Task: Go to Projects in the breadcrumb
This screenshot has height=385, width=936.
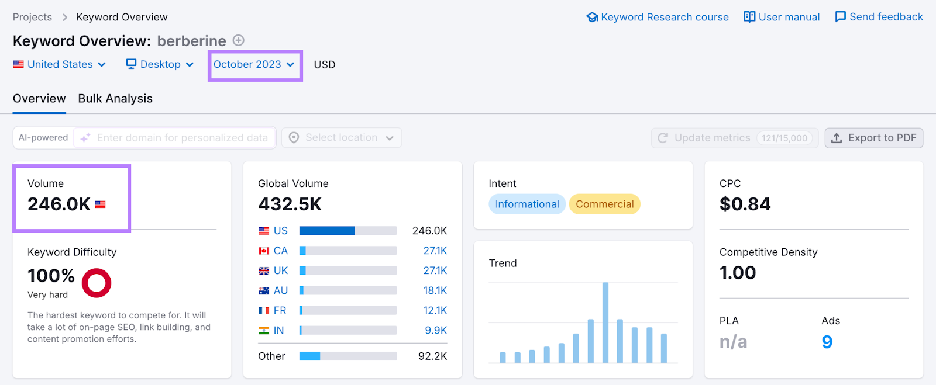Action: coord(32,17)
